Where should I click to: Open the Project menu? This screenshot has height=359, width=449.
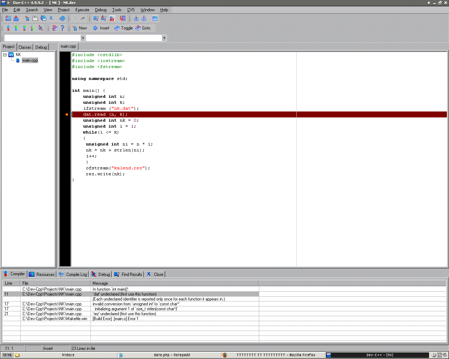pyautogui.click(x=64, y=10)
